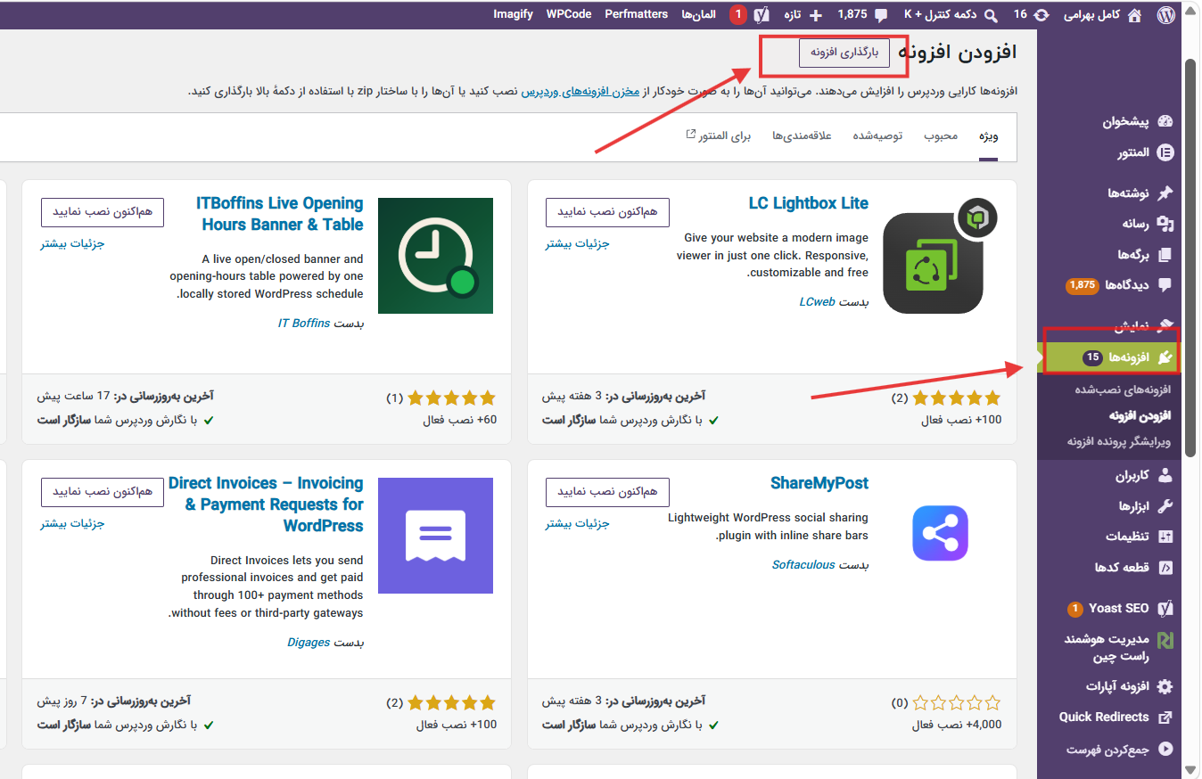The width and height of the screenshot is (1202, 779).
Task: Click the plus "تازه" new content item
Action: coord(803,14)
